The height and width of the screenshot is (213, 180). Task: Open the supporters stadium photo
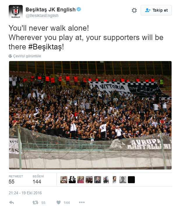(90, 115)
